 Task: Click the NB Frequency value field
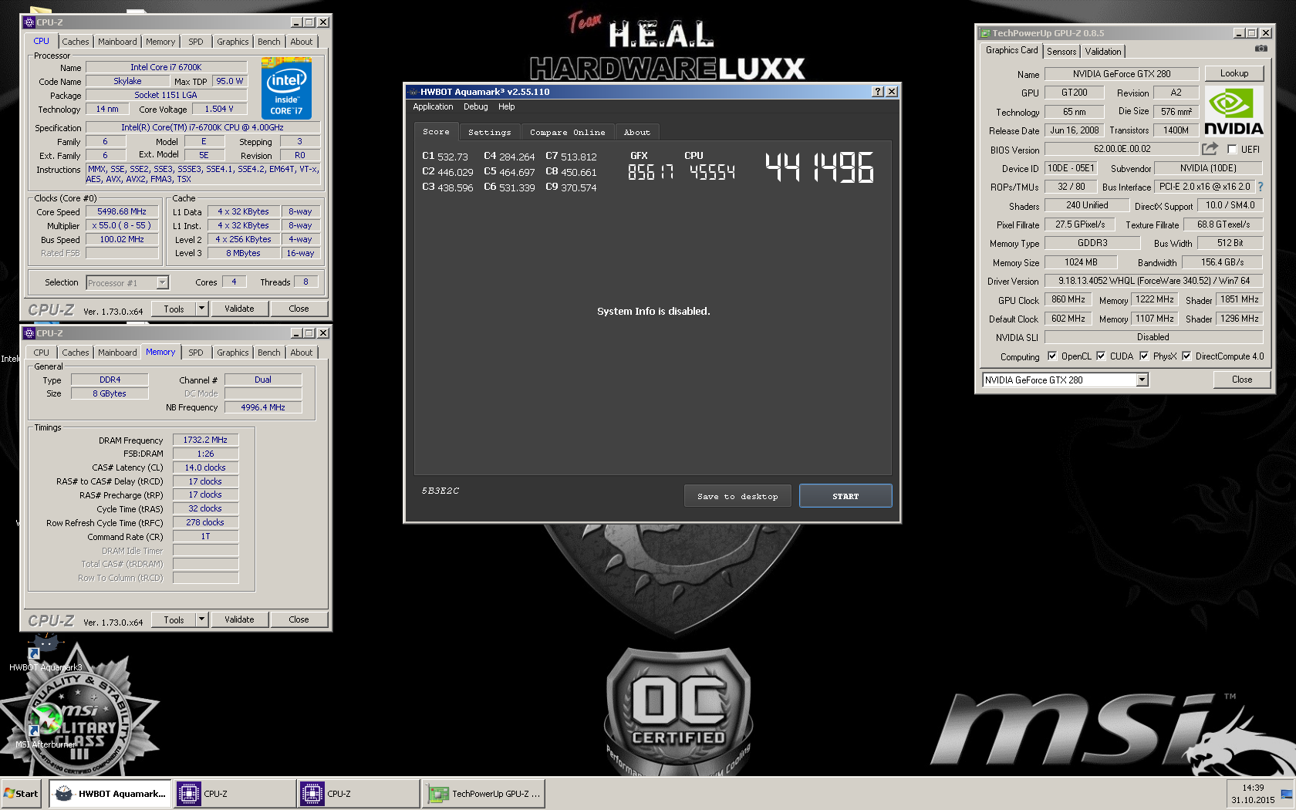(263, 407)
